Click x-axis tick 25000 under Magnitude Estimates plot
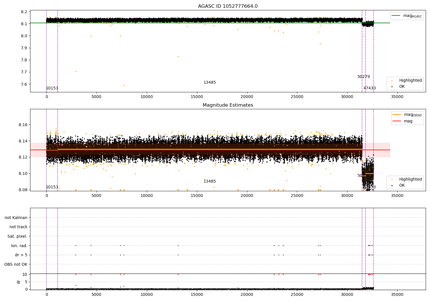The image size is (430, 301). (297, 196)
